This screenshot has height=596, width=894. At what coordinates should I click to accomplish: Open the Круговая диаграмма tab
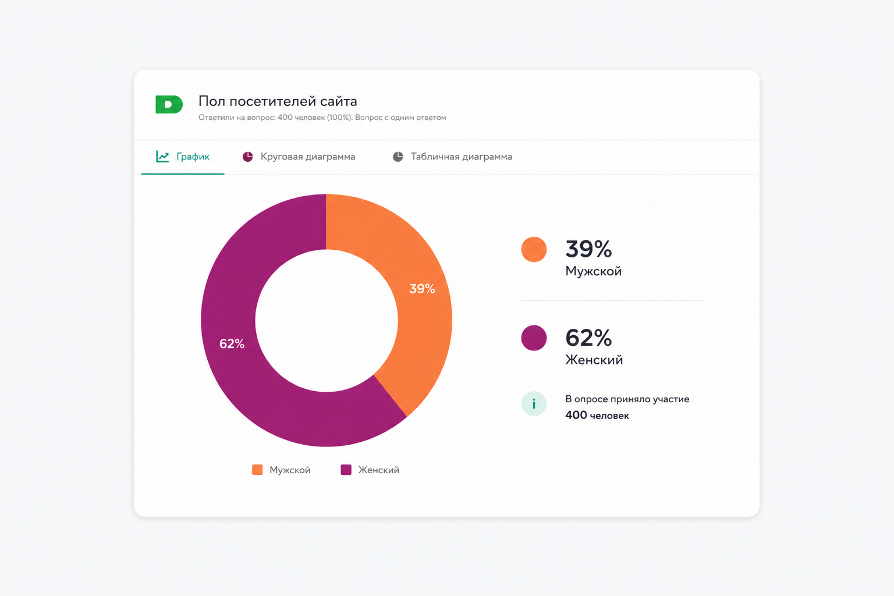[x=299, y=157]
